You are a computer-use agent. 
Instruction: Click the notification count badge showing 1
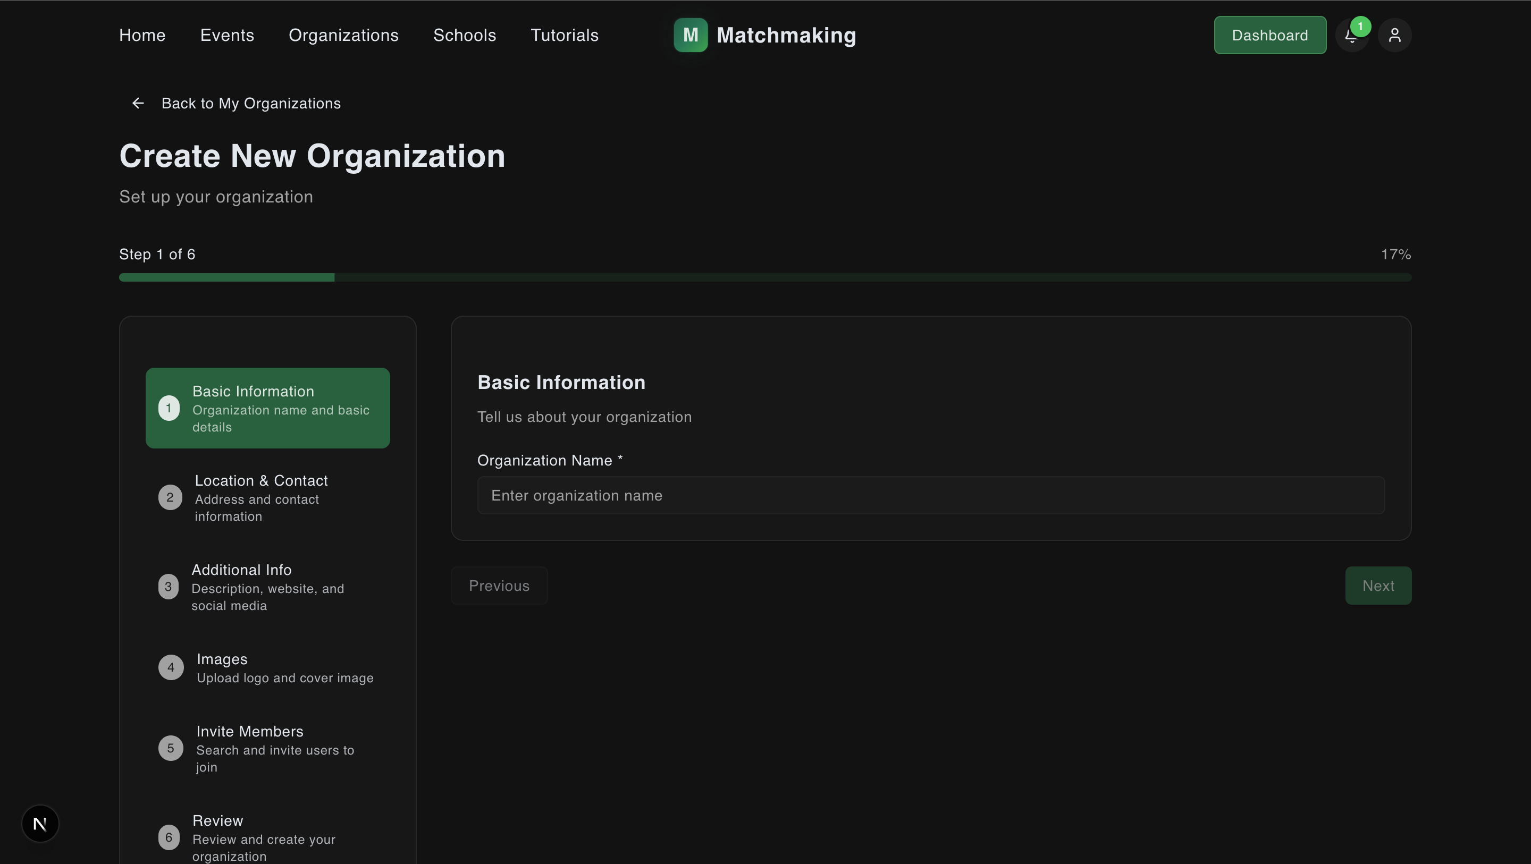pos(1360,26)
